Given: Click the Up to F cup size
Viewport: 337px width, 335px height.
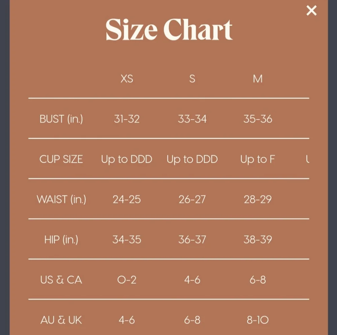Looking at the screenshot, I should click(x=257, y=159).
